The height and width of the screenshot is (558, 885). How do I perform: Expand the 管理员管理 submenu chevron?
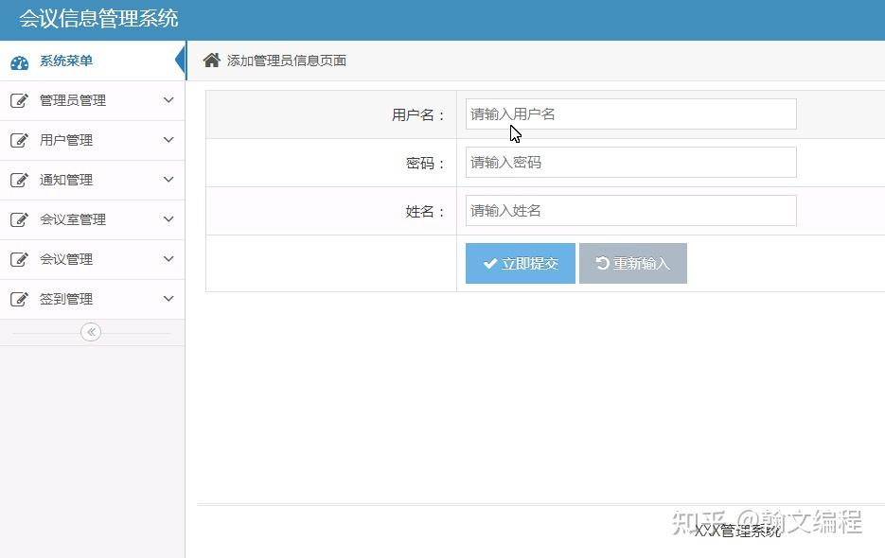[x=168, y=100]
